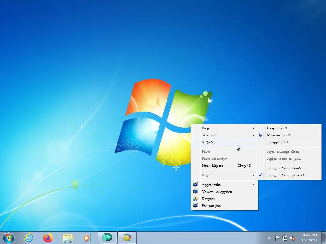Open the network tray icon
Image resolution: width=326 pixels, height=244 pixels.
click(285, 238)
